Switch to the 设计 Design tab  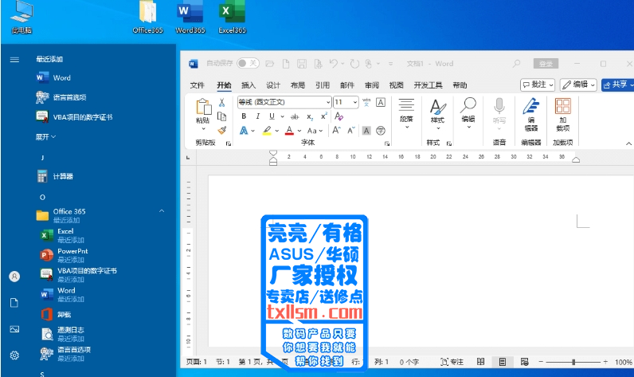[273, 85]
